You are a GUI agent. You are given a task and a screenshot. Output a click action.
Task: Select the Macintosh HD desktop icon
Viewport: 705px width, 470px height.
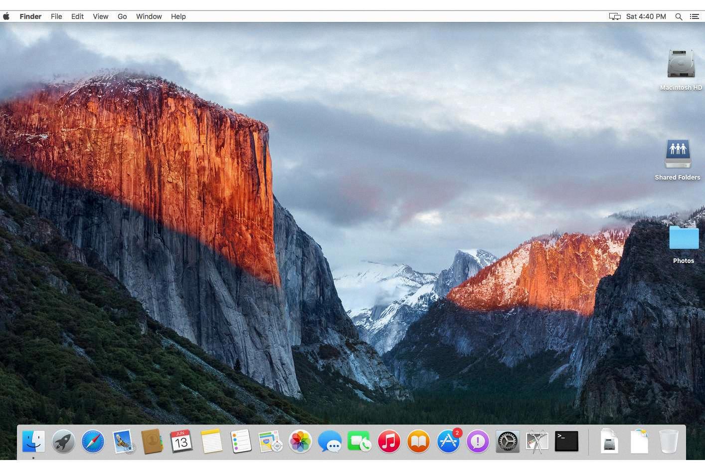tap(681, 64)
